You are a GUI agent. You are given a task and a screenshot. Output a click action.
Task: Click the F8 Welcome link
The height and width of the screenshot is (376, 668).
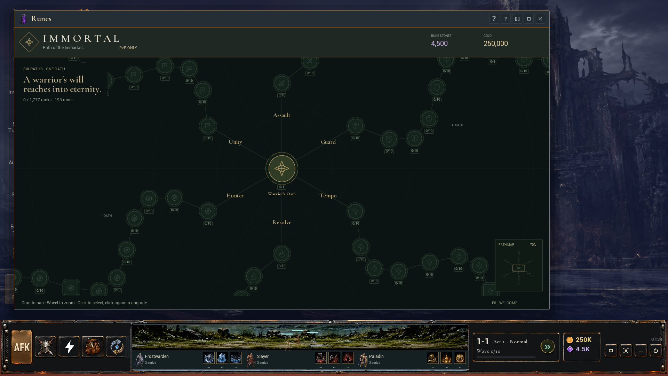pos(504,303)
